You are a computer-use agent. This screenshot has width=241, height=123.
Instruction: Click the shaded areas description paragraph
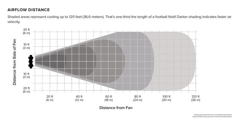tap(120, 19)
